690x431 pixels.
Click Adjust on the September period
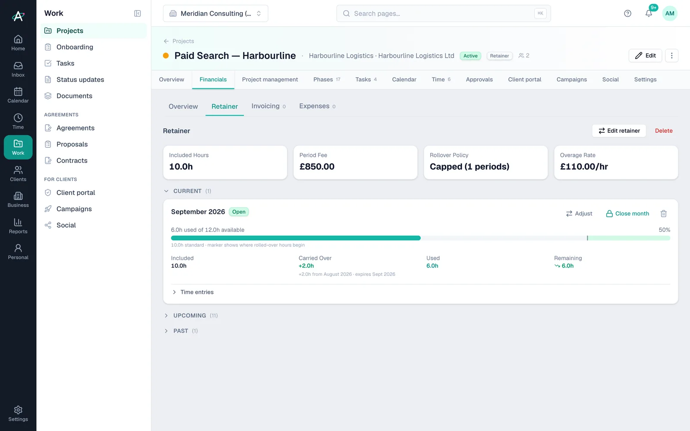tap(579, 213)
